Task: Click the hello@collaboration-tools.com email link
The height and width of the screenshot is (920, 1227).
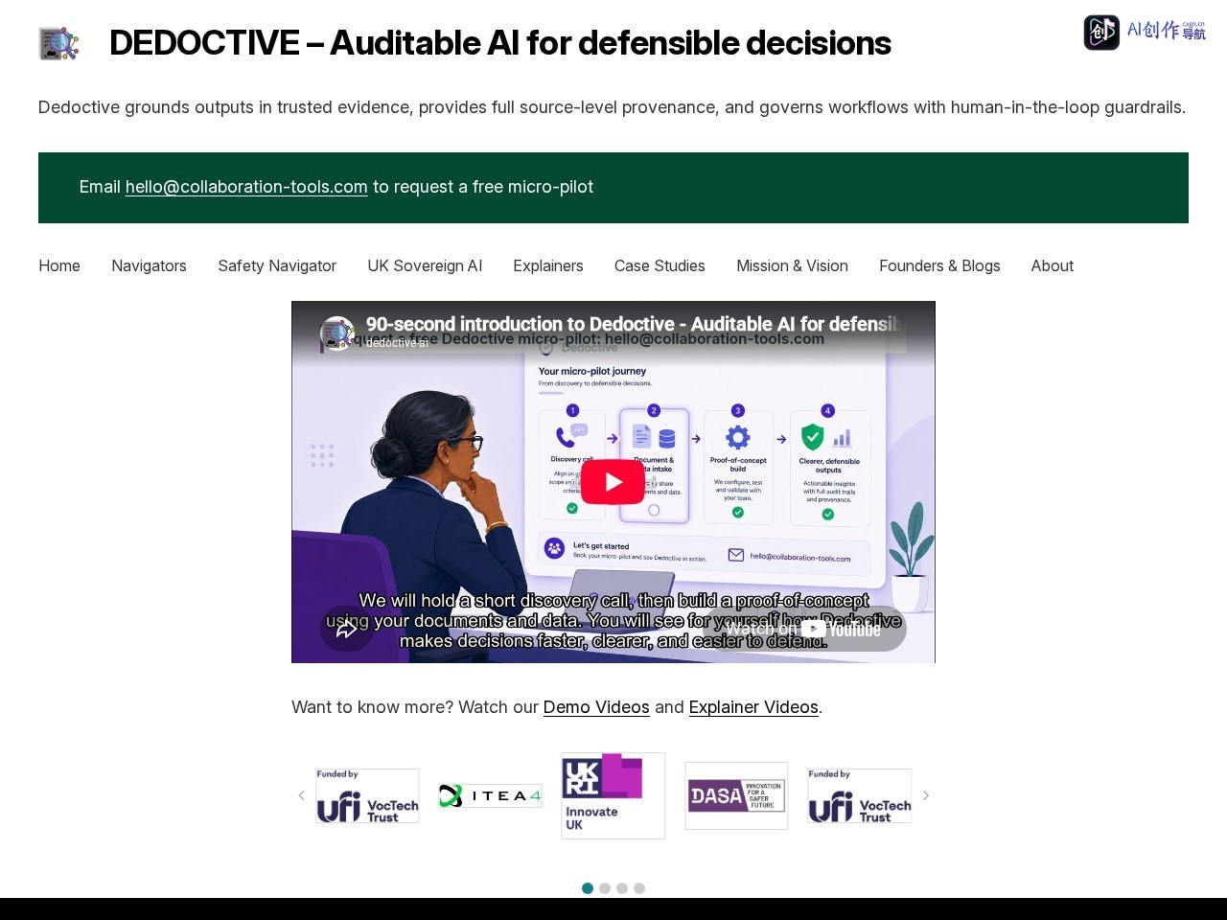Action: (x=246, y=187)
